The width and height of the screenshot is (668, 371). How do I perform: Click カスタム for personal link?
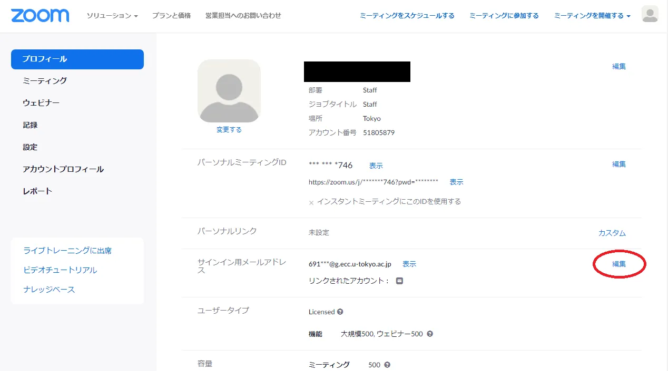tap(612, 233)
